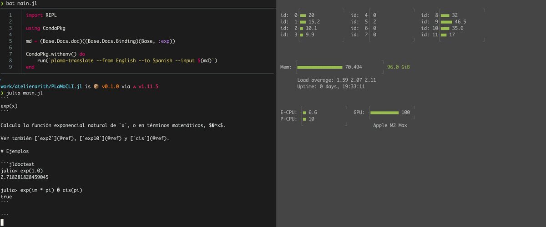Image resolution: width=546 pixels, height=227 pixels.
Task: Click the GPU usage bar
Action: point(384,113)
